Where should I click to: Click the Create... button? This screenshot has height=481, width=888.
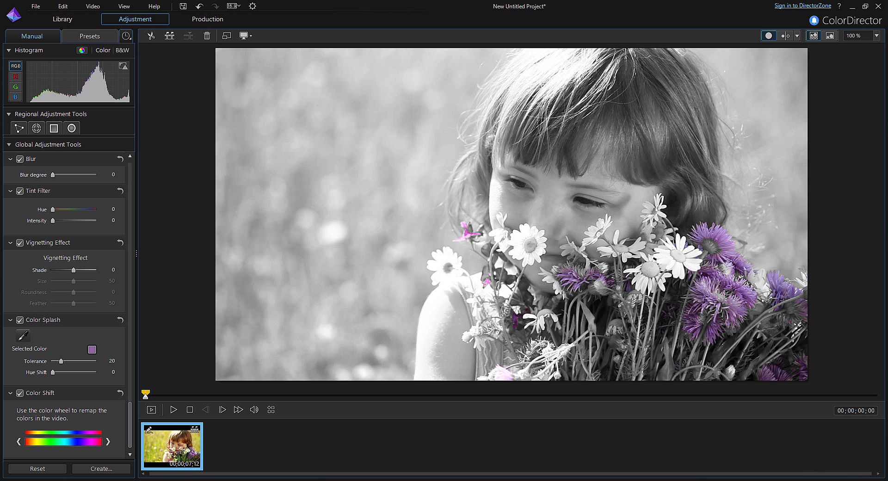101,469
